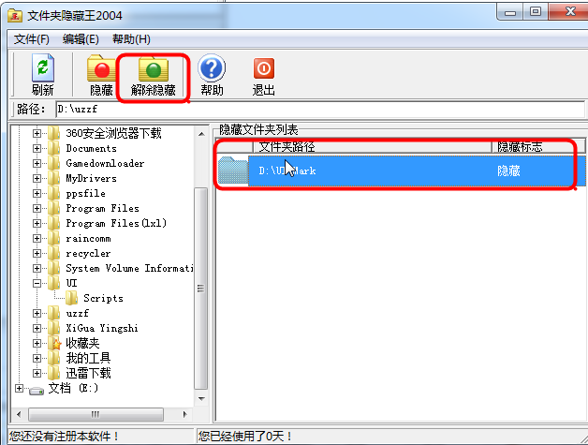588x445 pixels.
Task: Select the 文档 (E:) drive icon
Action: click(37, 390)
